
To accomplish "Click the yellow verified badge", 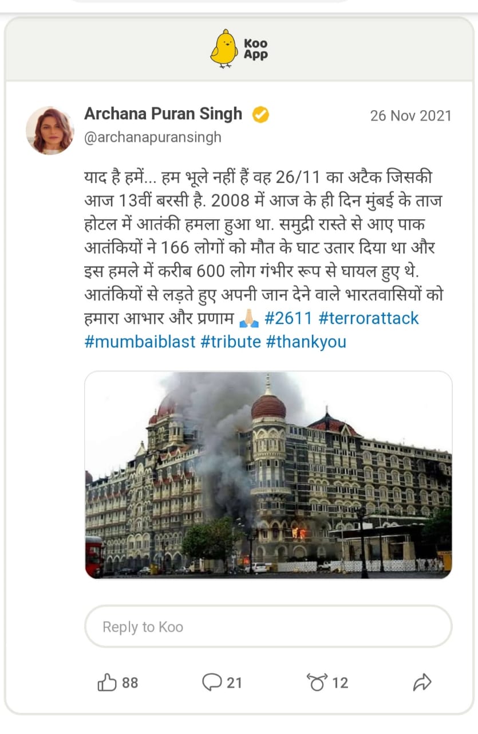I will click(261, 115).
